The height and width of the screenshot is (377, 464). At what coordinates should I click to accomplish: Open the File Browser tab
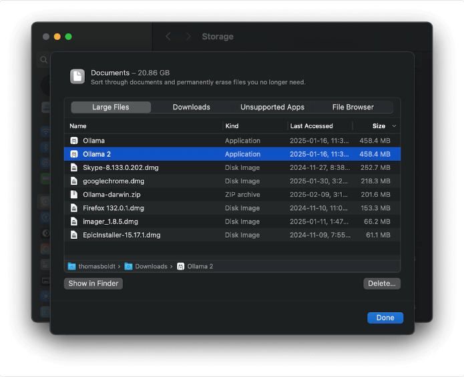pos(353,107)
